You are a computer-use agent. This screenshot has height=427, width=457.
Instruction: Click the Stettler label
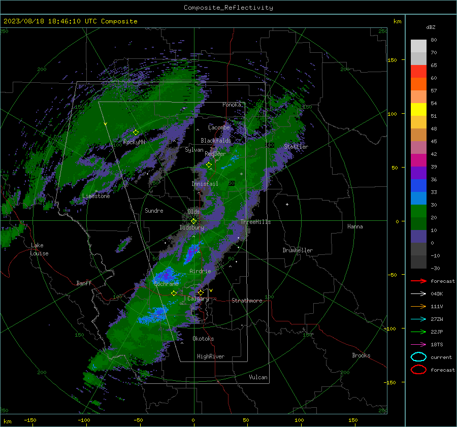click(x=296, y=147)
